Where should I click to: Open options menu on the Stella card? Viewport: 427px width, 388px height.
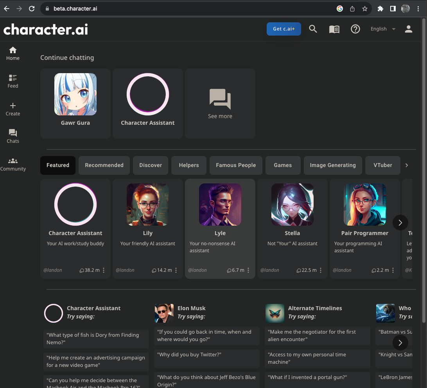pyautogui.click(x=321, y=270)
